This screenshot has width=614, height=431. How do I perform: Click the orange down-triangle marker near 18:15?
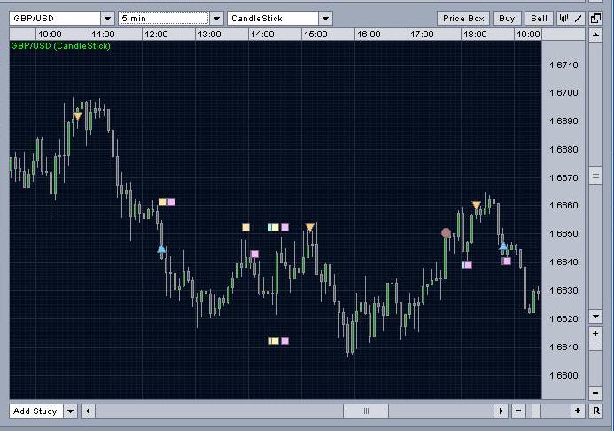point(476,206)
